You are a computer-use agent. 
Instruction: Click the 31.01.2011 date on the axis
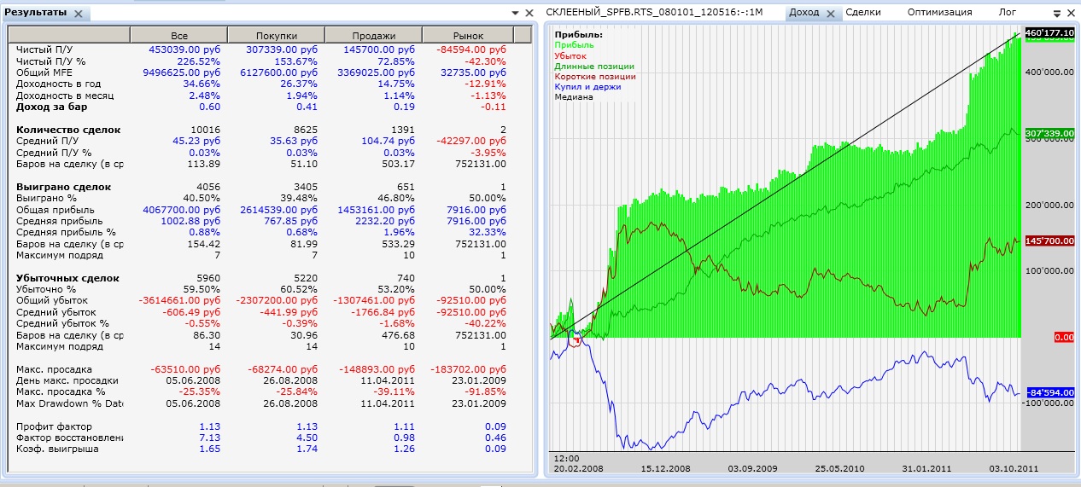point(926,468)
